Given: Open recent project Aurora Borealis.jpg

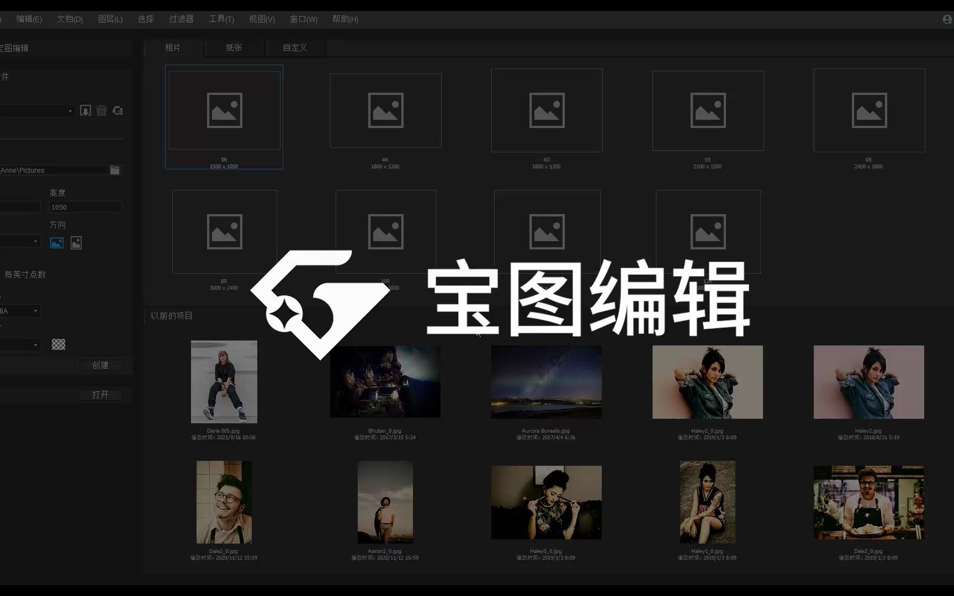Looking at the screenshot, I should click(x=547, y=382).
